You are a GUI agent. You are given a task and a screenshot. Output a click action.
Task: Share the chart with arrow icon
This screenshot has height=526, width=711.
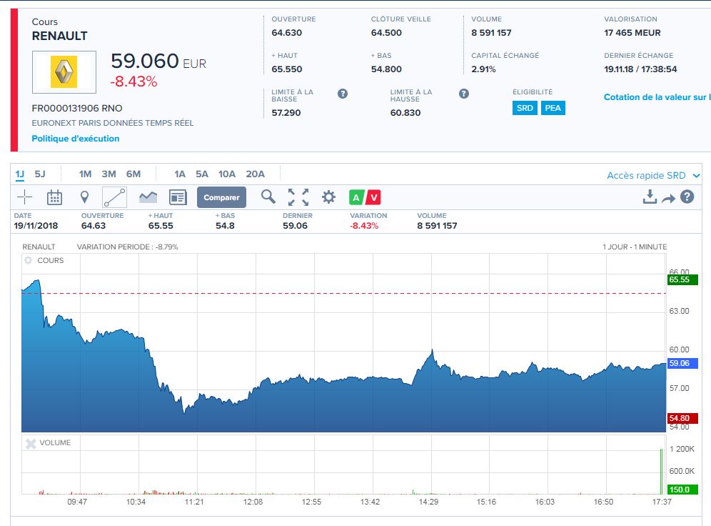668,199
